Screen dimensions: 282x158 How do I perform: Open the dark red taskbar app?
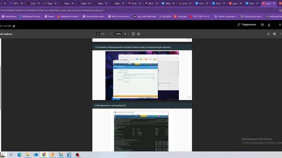(x=78, y=155)
